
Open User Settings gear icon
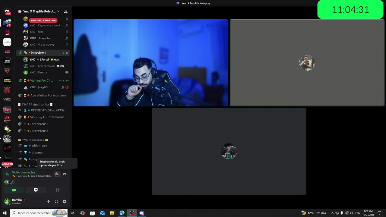point(65,202)
